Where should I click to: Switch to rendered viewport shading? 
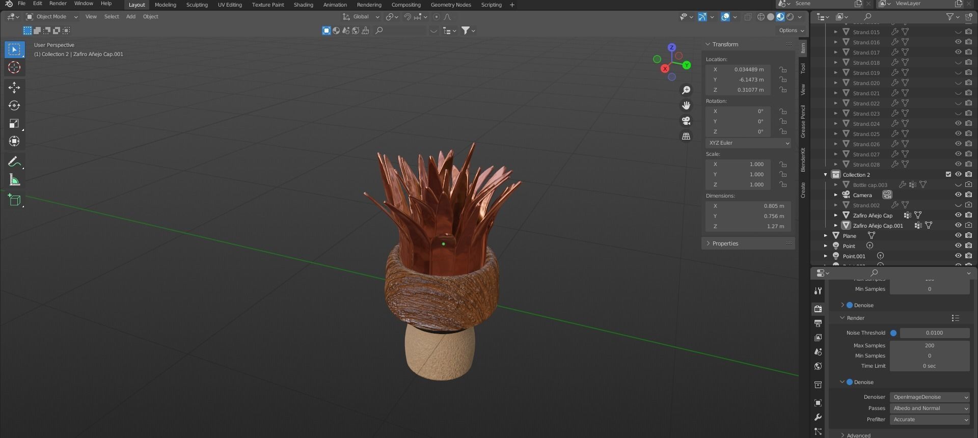790,17
